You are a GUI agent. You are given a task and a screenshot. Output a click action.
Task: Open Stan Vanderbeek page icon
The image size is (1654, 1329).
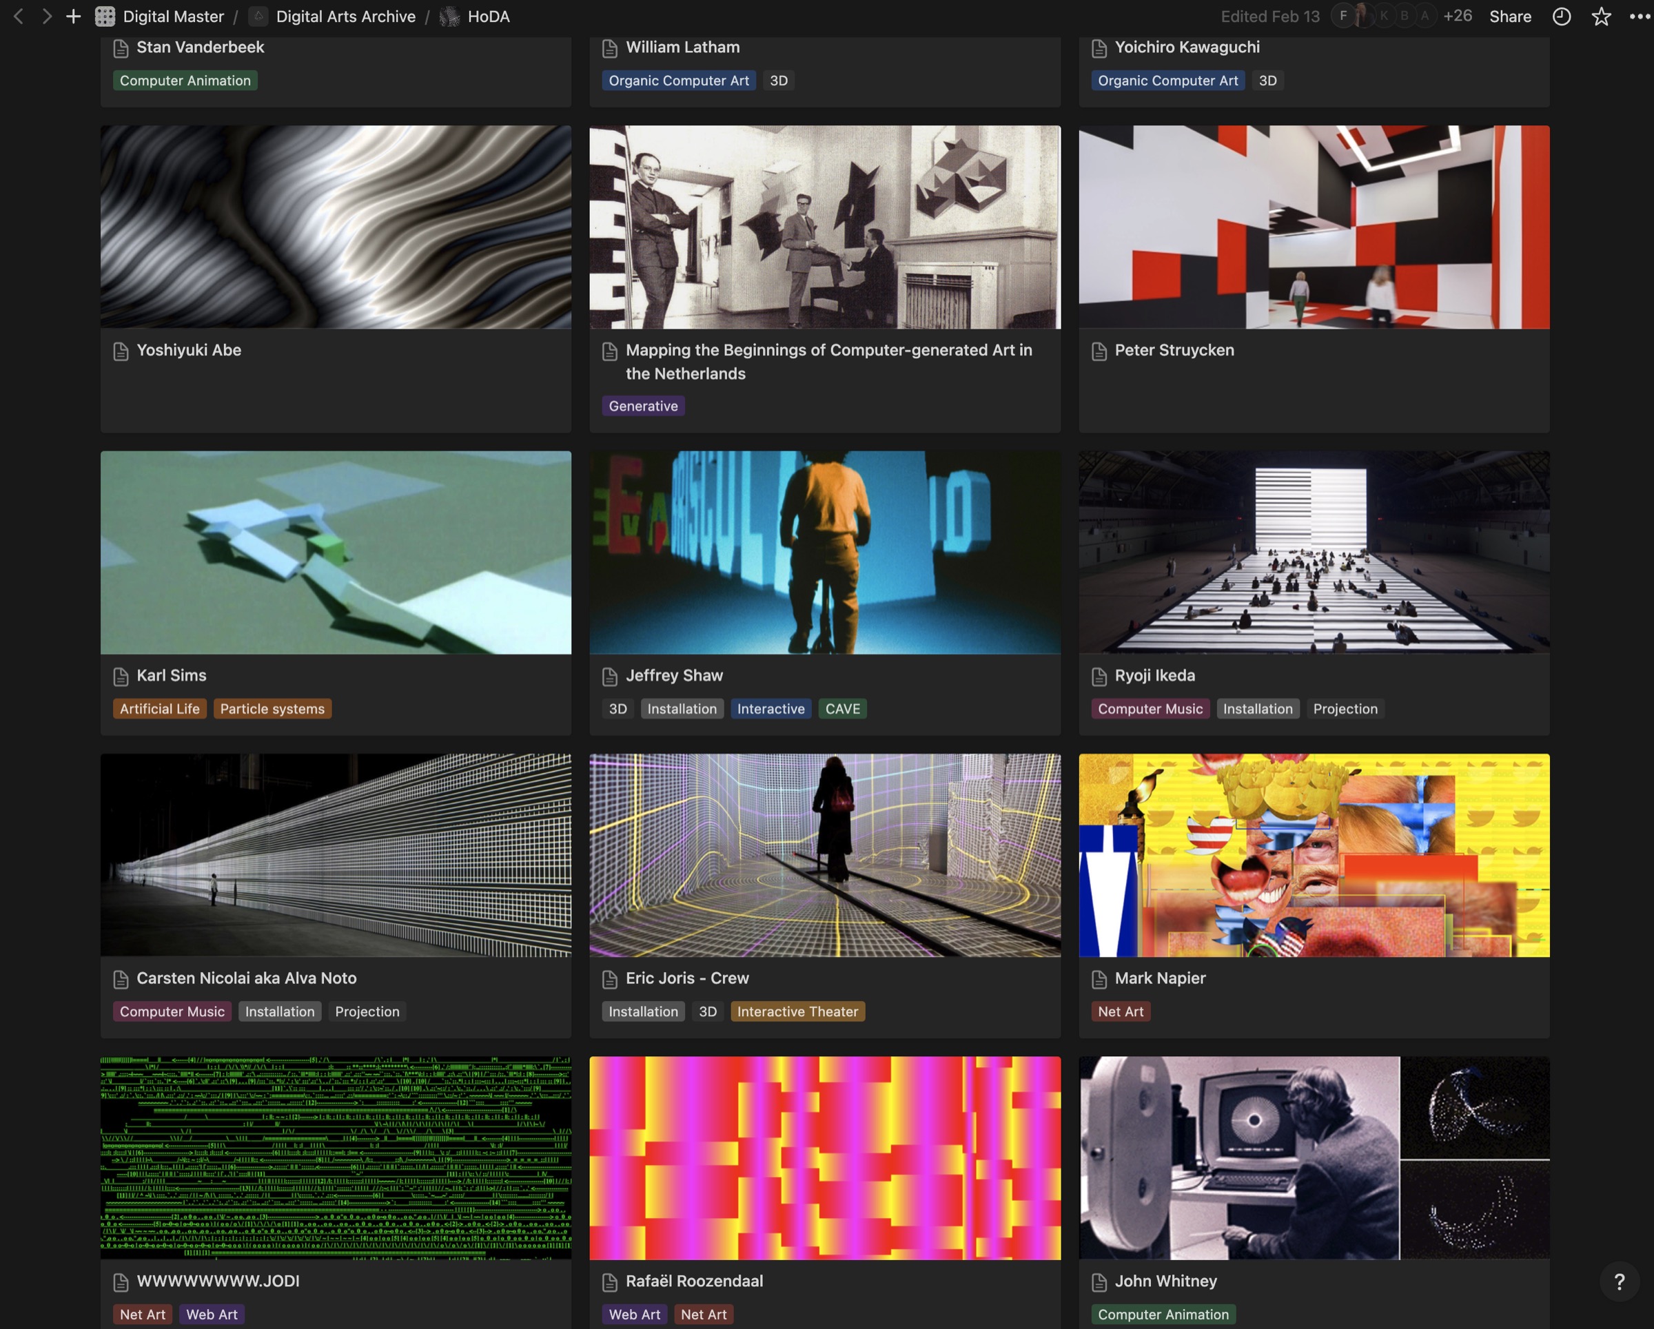point(121,48)
